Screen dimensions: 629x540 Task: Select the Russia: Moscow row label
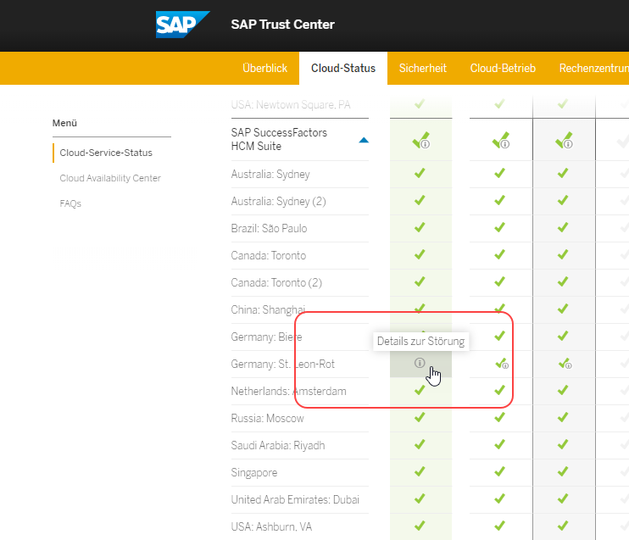(267, 419)
